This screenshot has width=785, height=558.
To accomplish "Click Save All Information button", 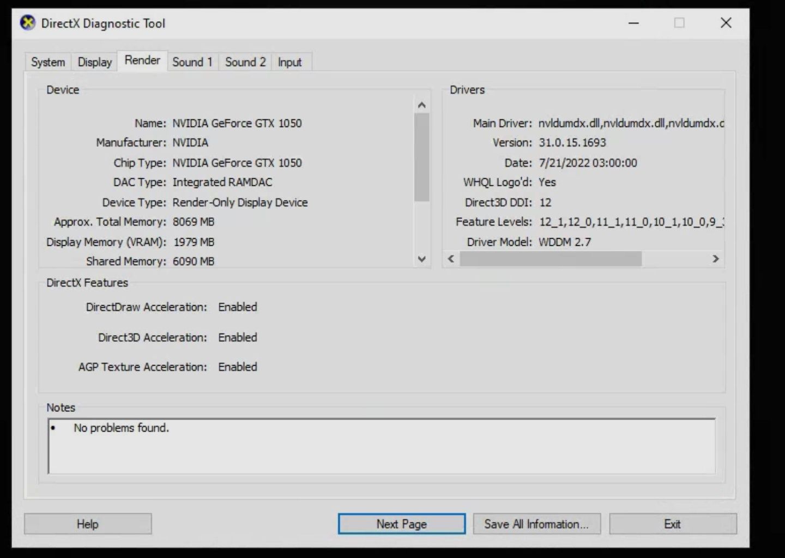I will pyautogui.click(x=537, y=524).
